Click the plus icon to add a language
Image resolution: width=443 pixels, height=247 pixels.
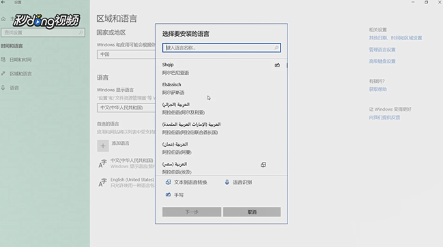click(103, 146)
